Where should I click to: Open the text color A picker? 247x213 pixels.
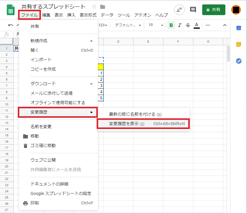197,25
